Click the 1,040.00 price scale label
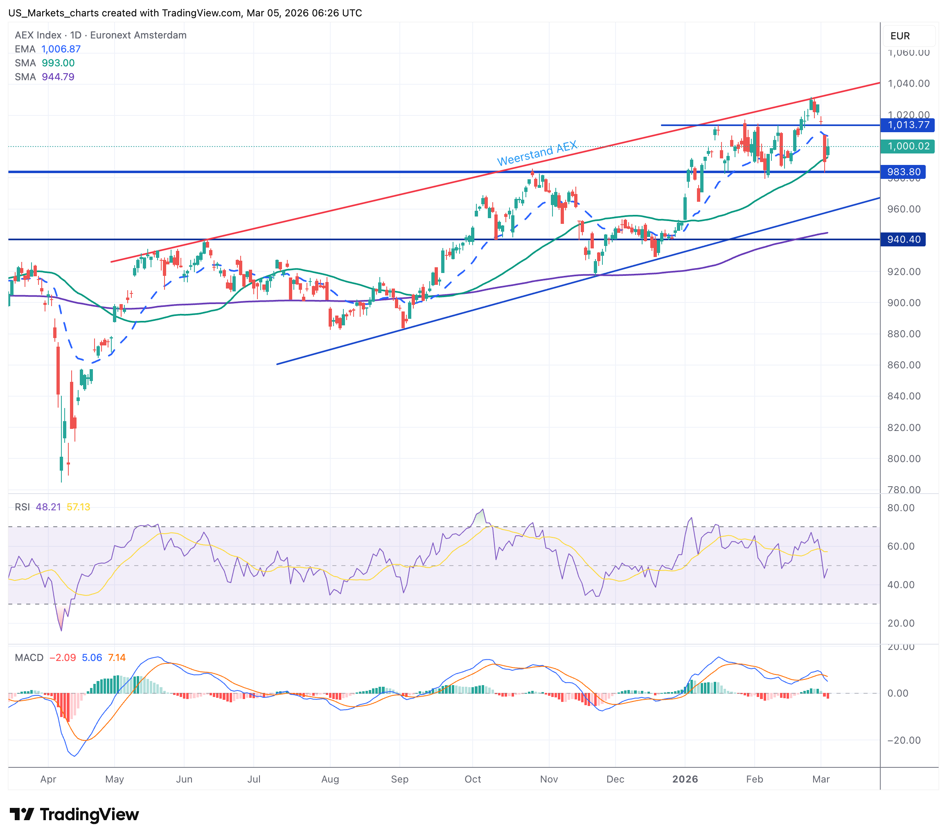Viewport: 947px width, 839px height. tap(908, 84)
